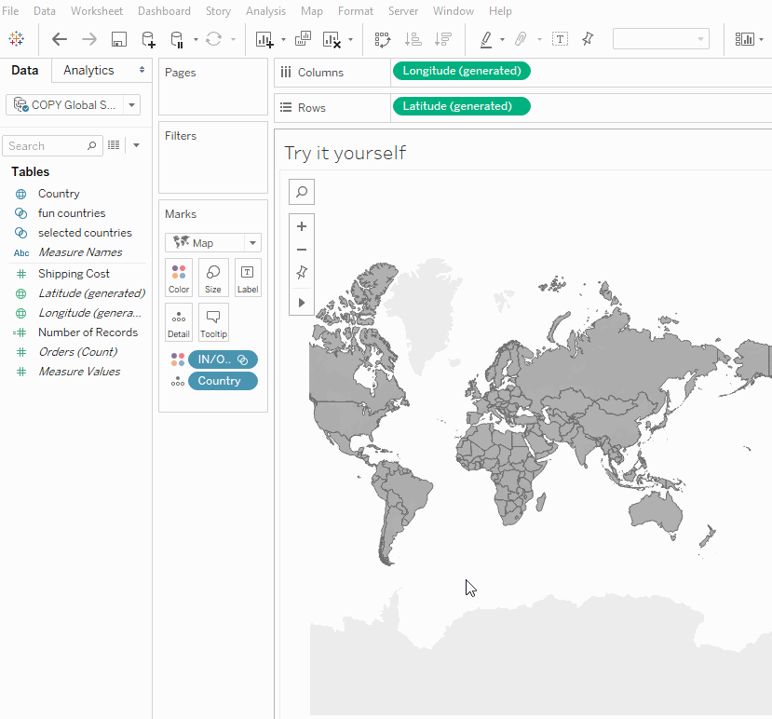Click the Label button on Marks card
Image resolution: width=772 pixels, height=719 pixels.
[x=247, y=278]
